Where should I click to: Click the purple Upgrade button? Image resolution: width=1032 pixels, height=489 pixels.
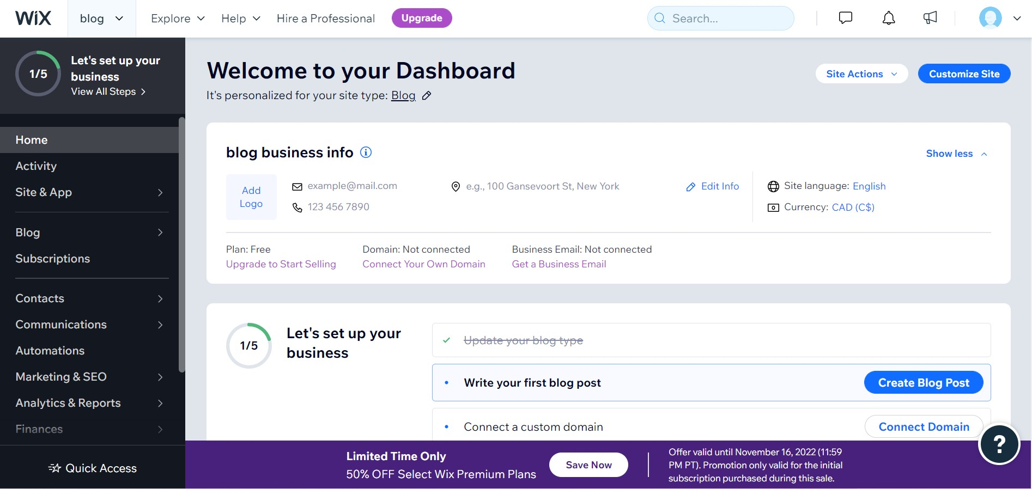coord(422,18)
